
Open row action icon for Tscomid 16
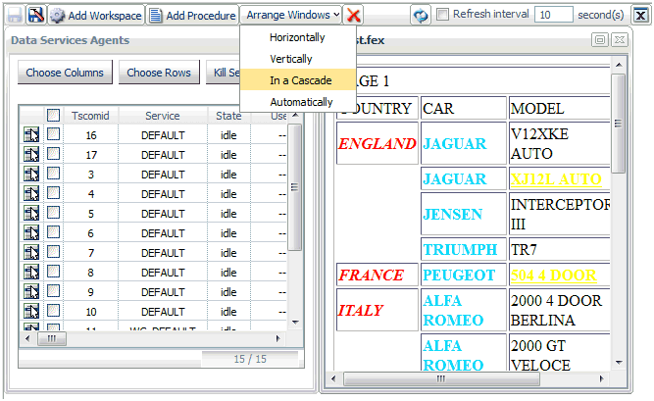[x=31, y=134]
